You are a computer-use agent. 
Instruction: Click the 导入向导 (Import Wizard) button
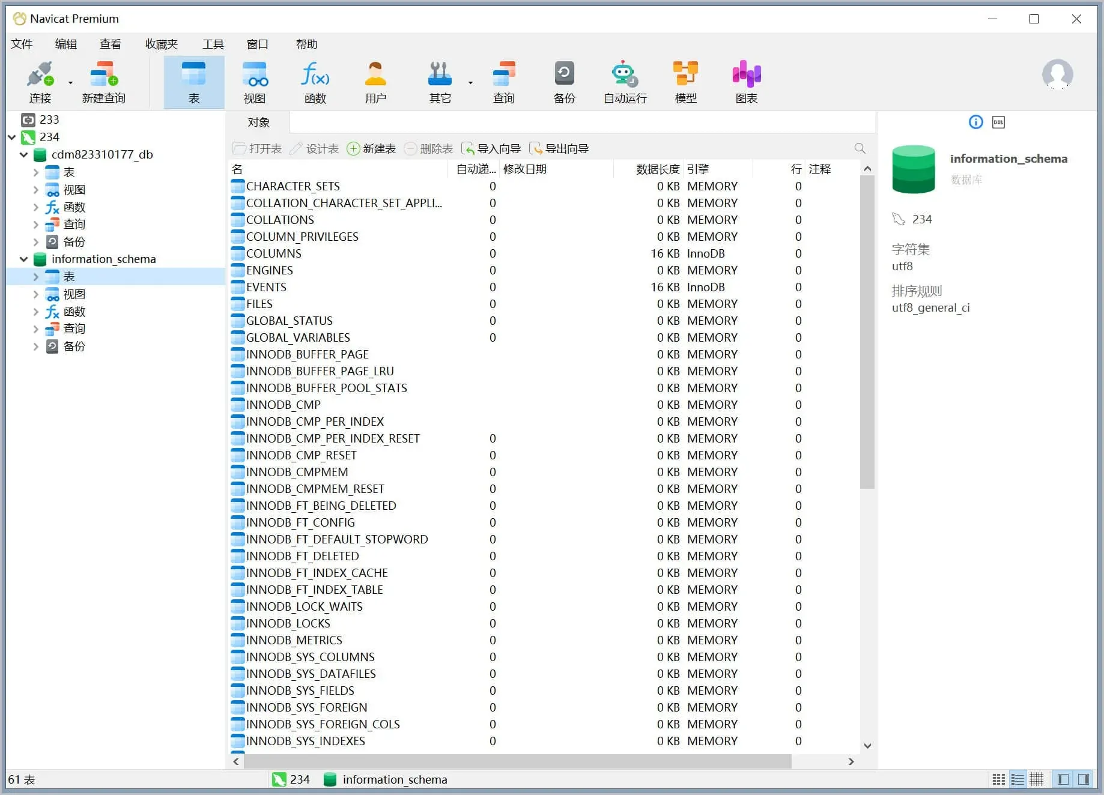[491, 149]
